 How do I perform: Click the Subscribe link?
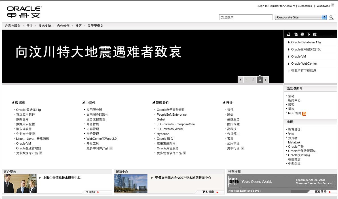[304, 6]
